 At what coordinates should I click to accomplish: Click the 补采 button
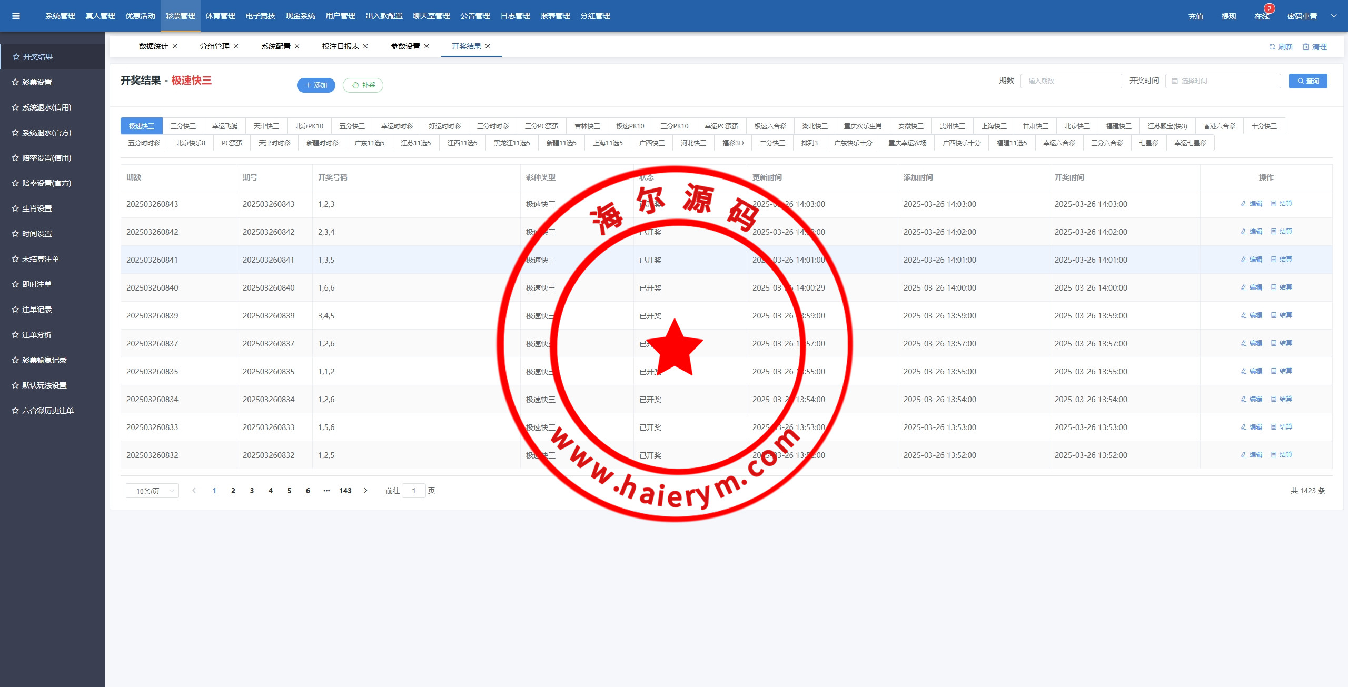[x=363, y=85]
